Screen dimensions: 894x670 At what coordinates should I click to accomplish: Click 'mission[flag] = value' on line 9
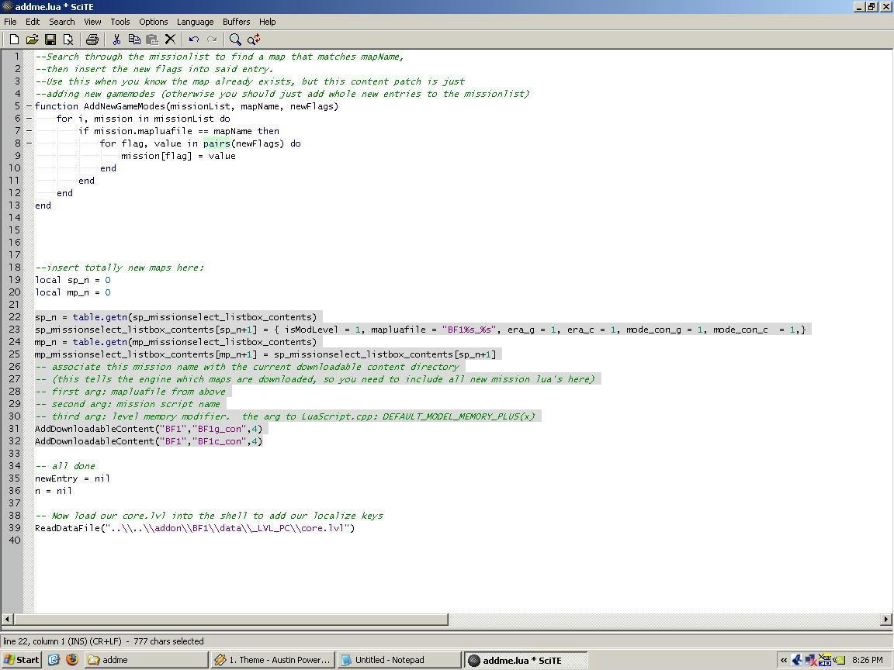point(178,156)
